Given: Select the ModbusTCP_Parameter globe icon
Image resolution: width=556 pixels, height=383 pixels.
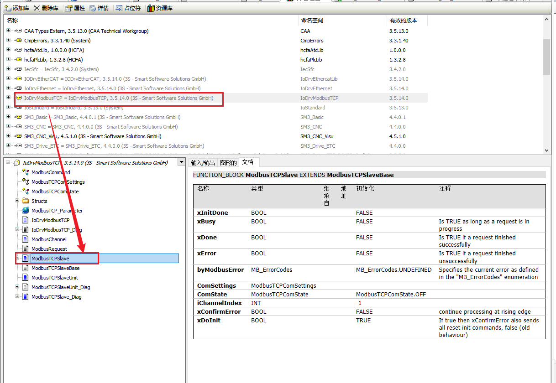Looking at the screenshot, I should pos(26,211).
